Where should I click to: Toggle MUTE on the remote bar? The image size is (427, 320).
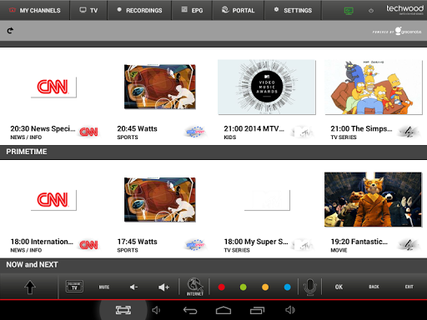click(104, 287)
